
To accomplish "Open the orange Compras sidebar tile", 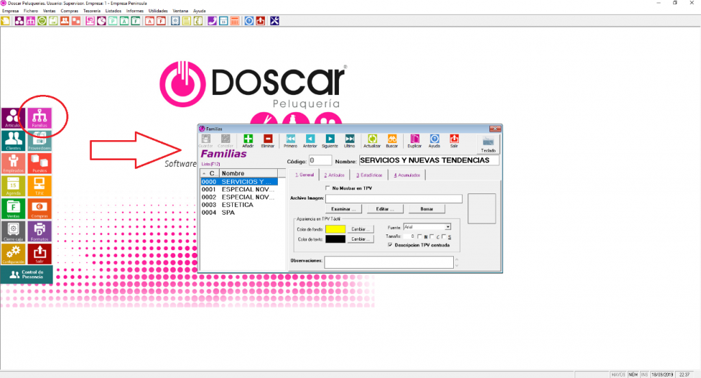I will click(39, 209).
